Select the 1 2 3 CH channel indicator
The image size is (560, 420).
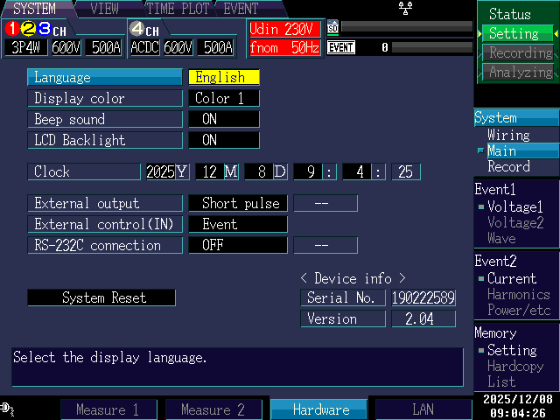coord(34,29)
